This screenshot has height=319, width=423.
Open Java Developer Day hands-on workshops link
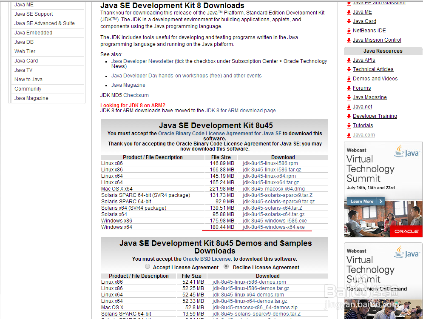186,76
